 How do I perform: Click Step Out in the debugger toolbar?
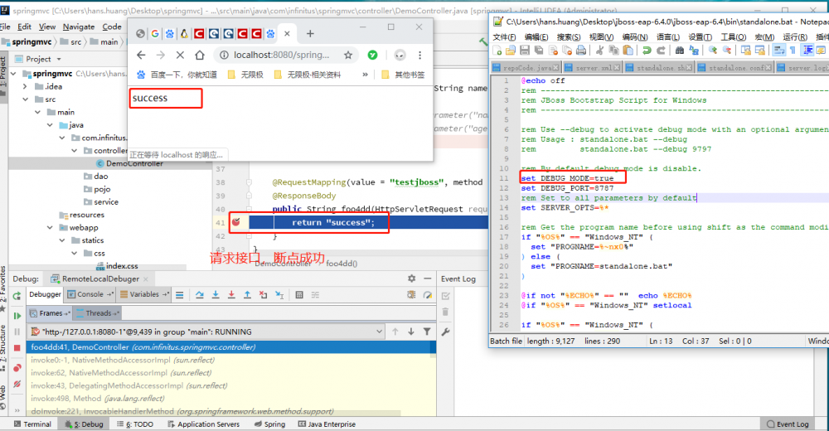[x=247, y=294]
